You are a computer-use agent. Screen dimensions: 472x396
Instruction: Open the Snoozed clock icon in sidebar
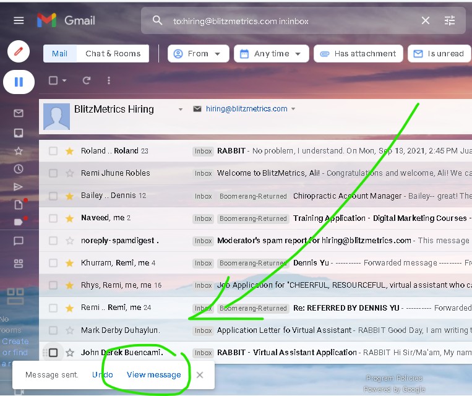19,169
